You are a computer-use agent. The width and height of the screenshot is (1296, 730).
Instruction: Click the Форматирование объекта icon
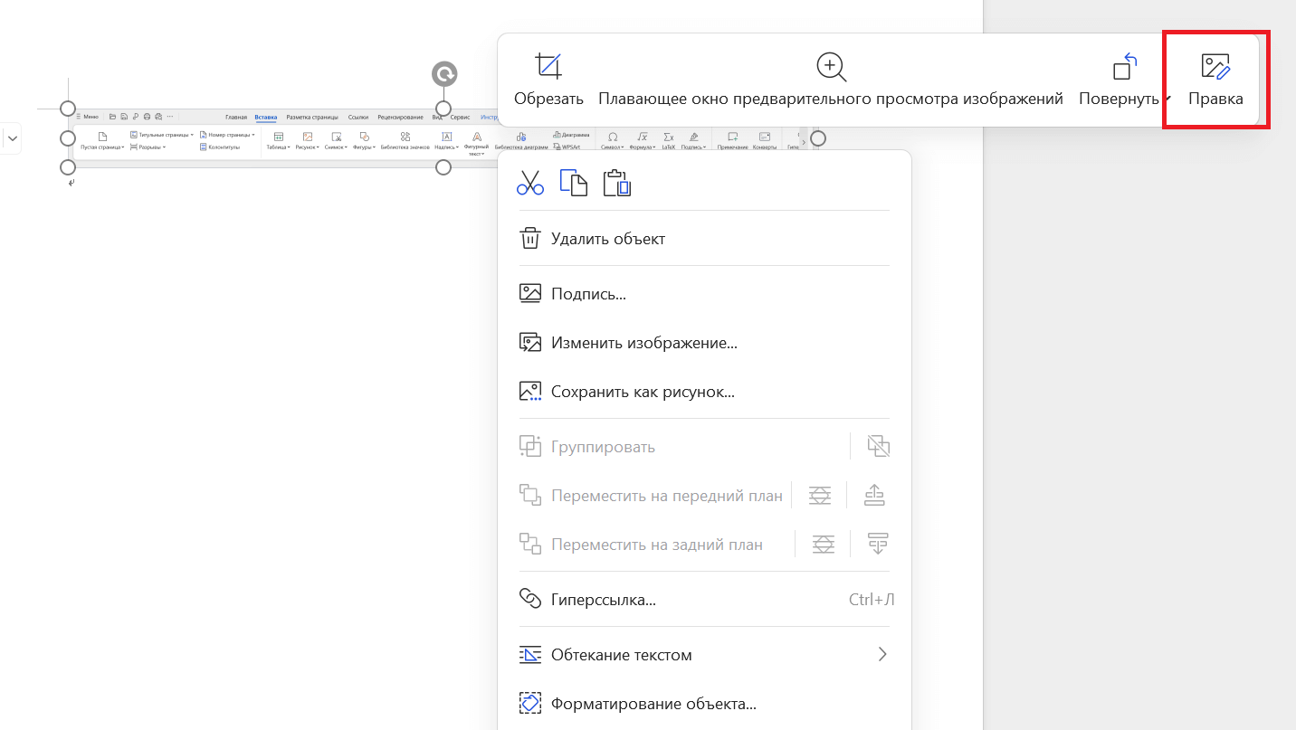[531, 703]
